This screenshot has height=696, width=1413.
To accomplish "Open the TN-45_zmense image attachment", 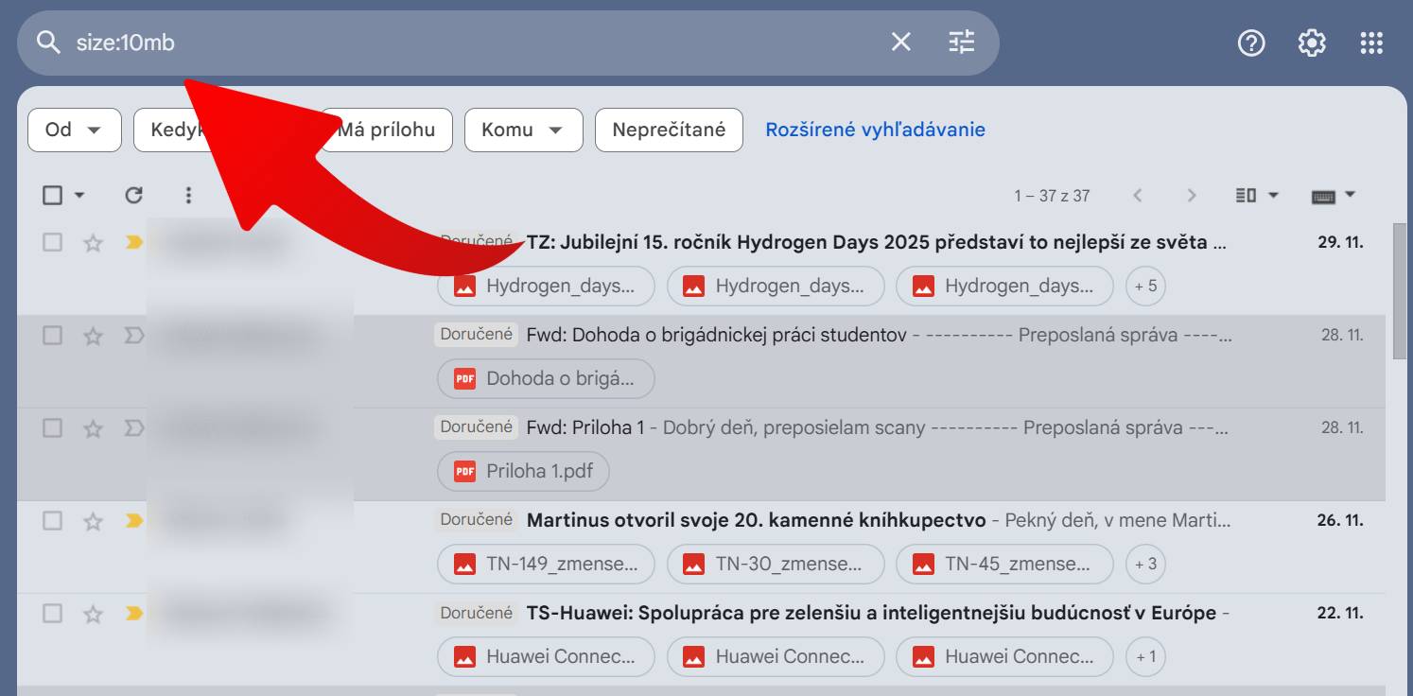I will pyautogui.click(x=1004, y=564).
